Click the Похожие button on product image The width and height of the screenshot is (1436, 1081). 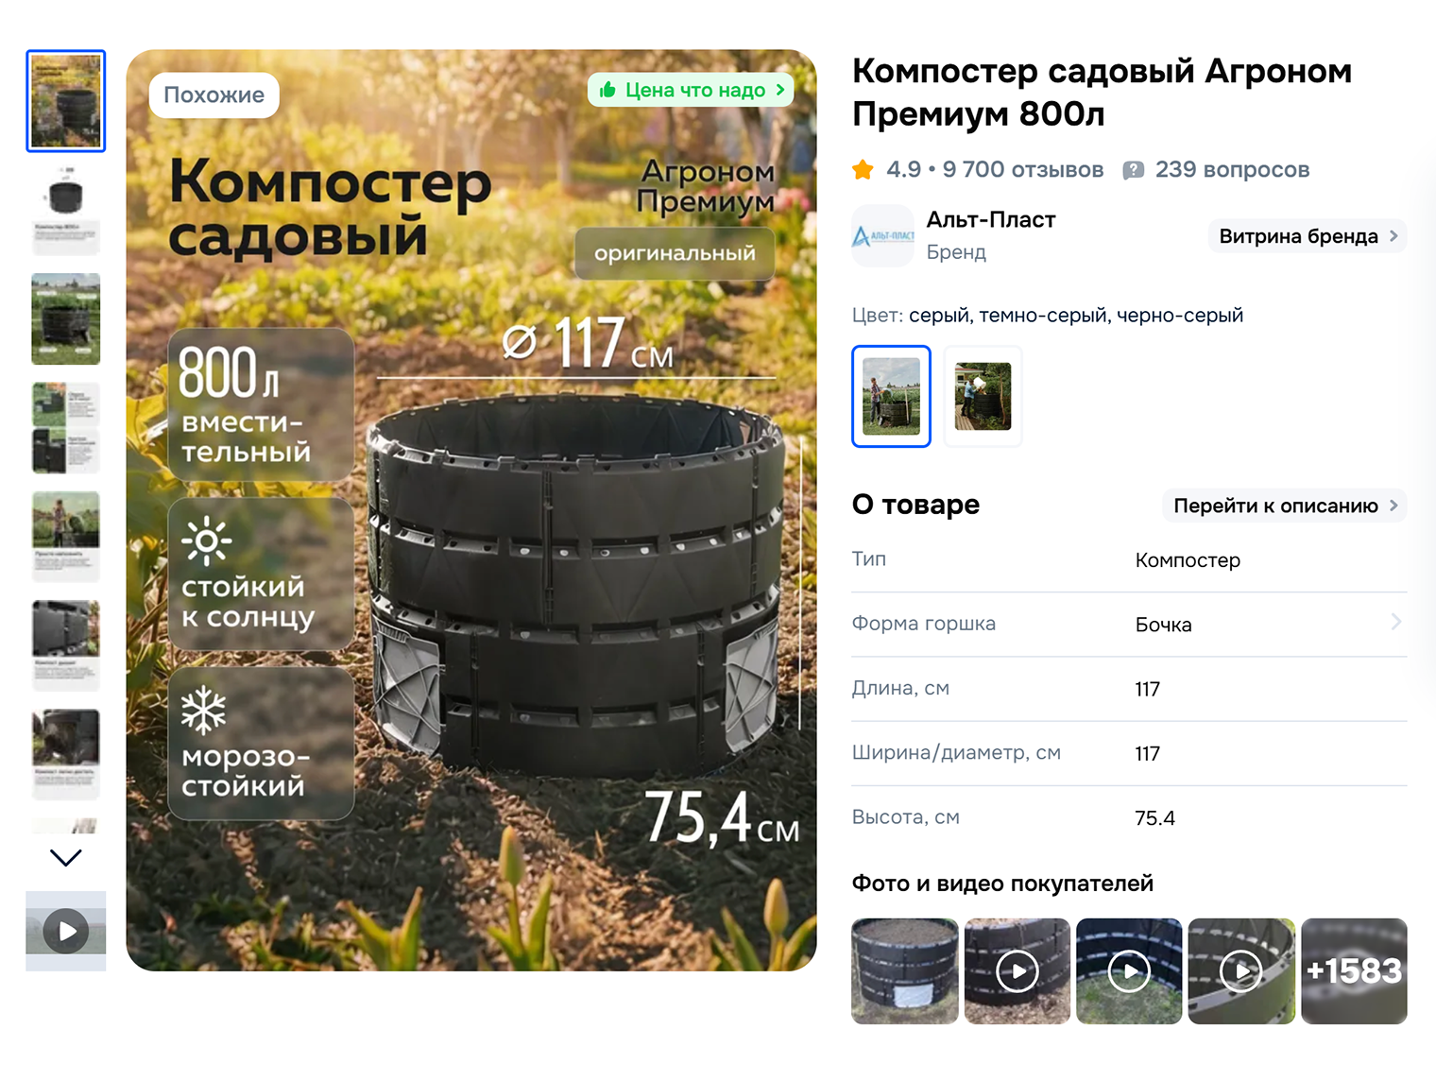(x=214, y=95)
